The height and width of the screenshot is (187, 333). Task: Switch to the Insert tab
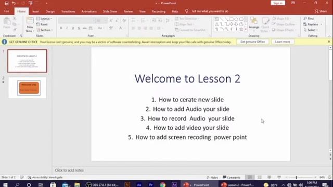coord(36,11)
